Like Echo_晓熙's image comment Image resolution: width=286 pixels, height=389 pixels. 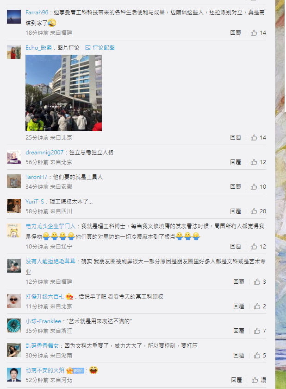tap(258, 137)
